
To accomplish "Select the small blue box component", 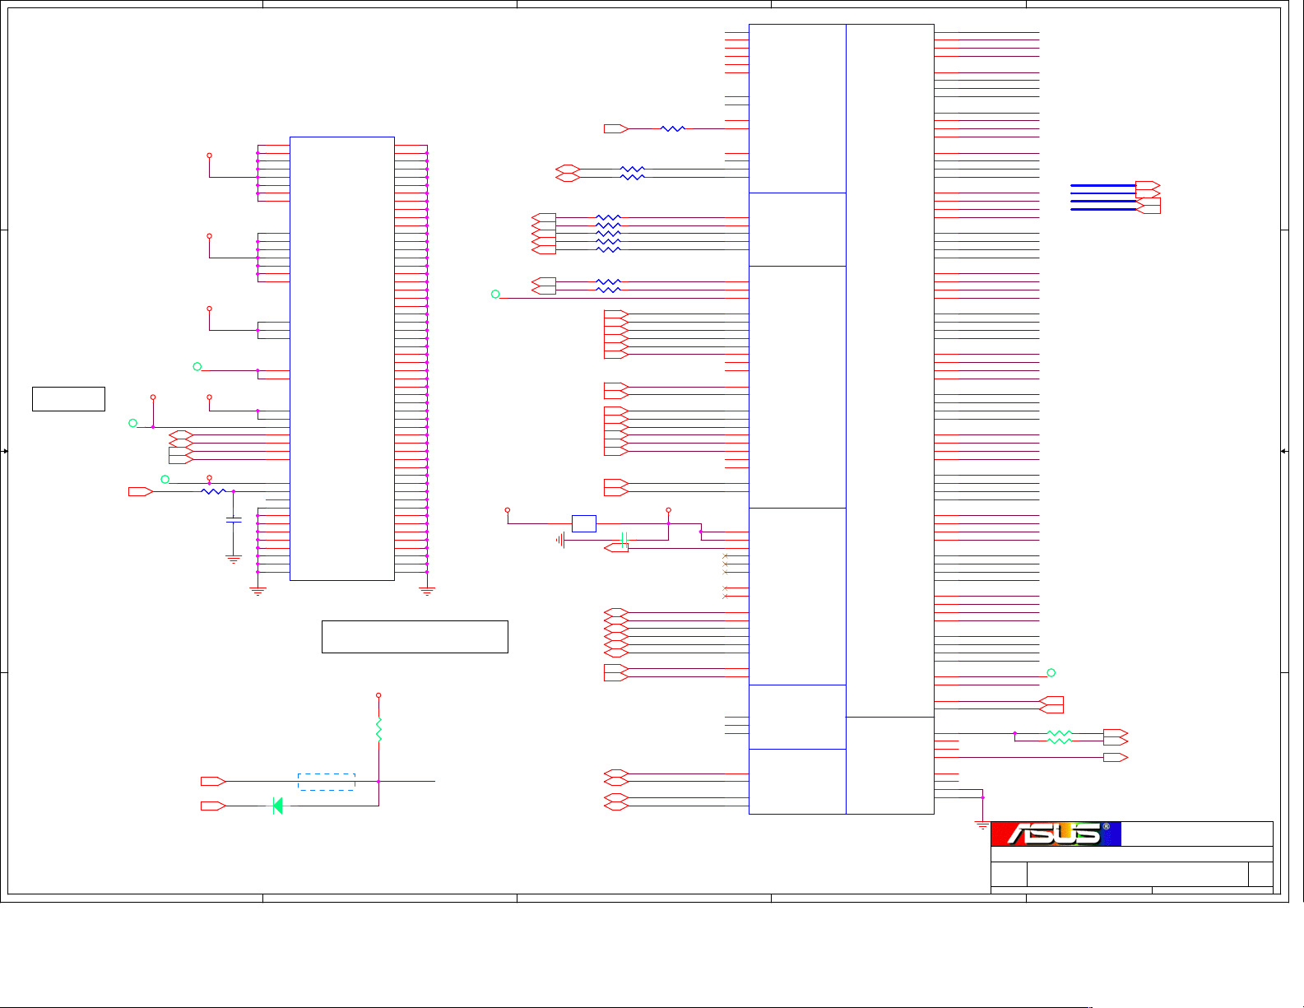I will (x=584, y=523).
